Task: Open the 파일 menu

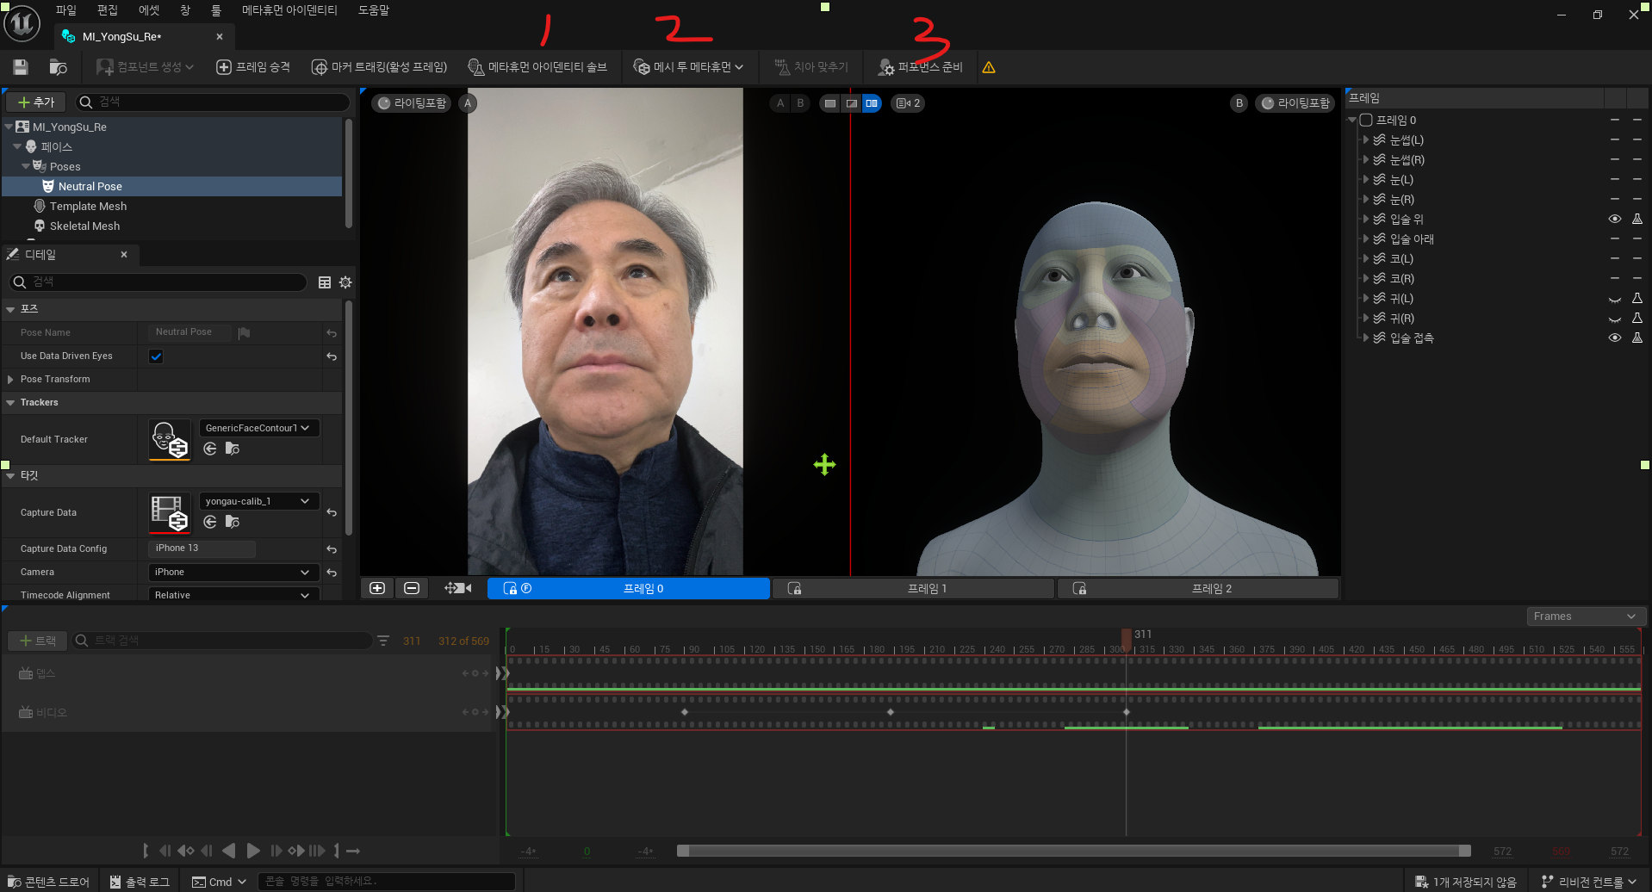Action: [66, 10]
